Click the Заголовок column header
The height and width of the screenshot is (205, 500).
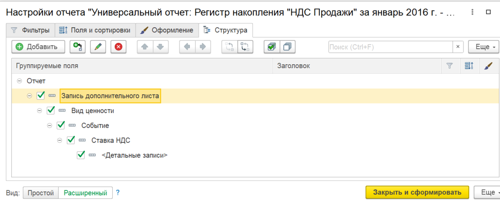[x=357, y=66]
